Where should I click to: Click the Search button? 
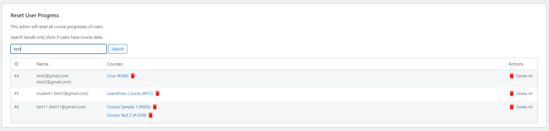coord(118,49)
